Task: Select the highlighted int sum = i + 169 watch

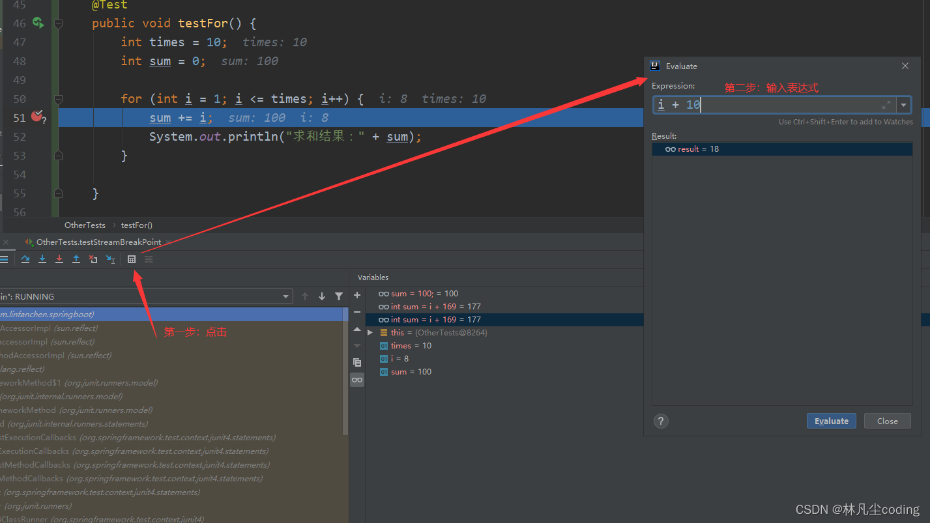Action: 504,320
